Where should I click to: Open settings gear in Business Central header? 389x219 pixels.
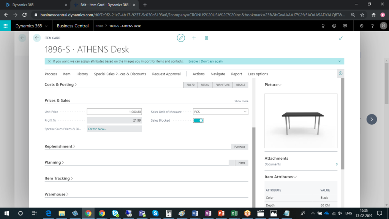[x=361, y=26]
